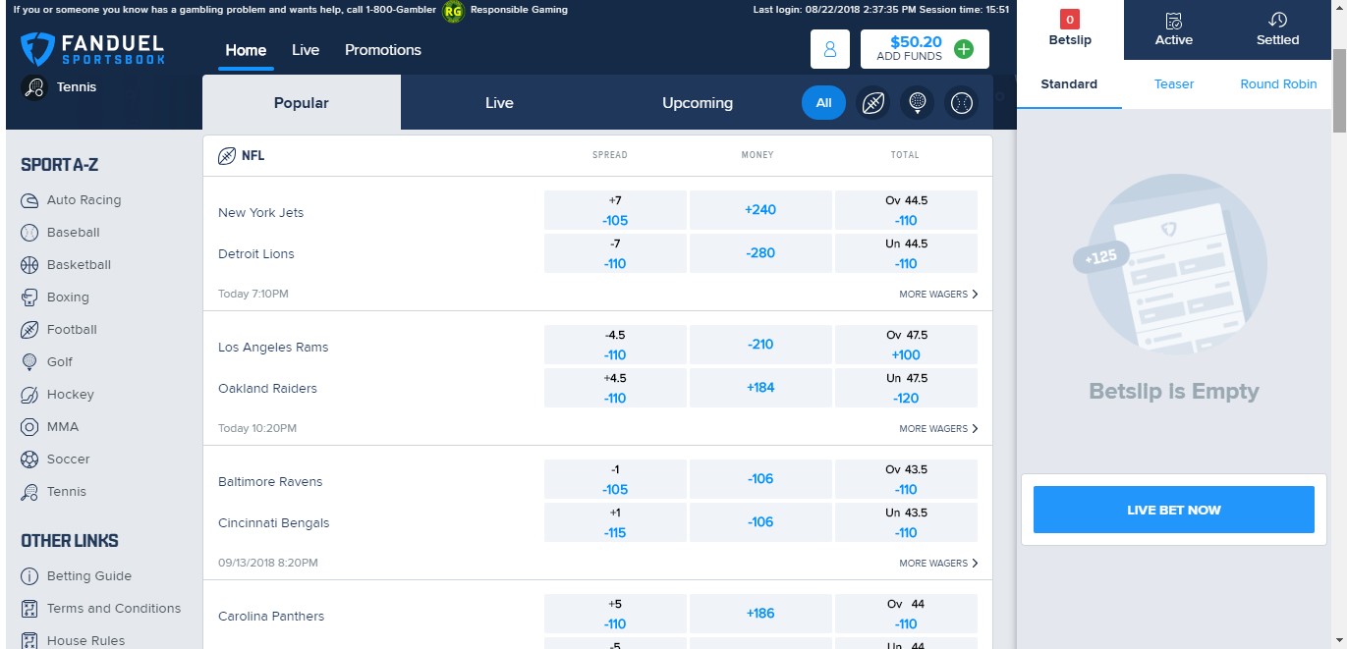Bet Over 47.5 at +100
The image size is (1347, 649).
(906, 345)
